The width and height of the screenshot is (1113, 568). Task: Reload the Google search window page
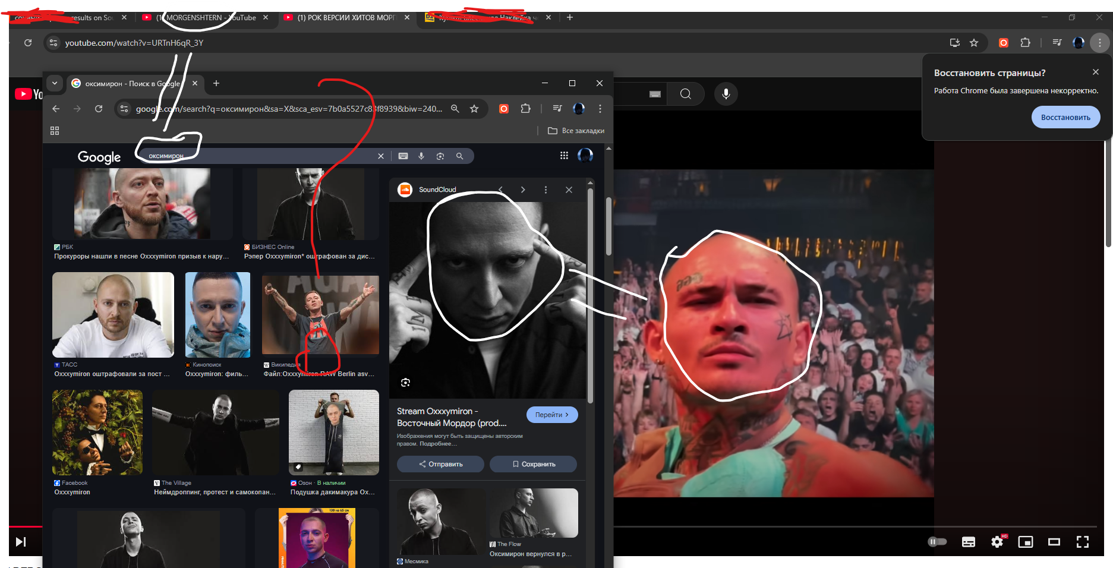[x=99, y=109]
